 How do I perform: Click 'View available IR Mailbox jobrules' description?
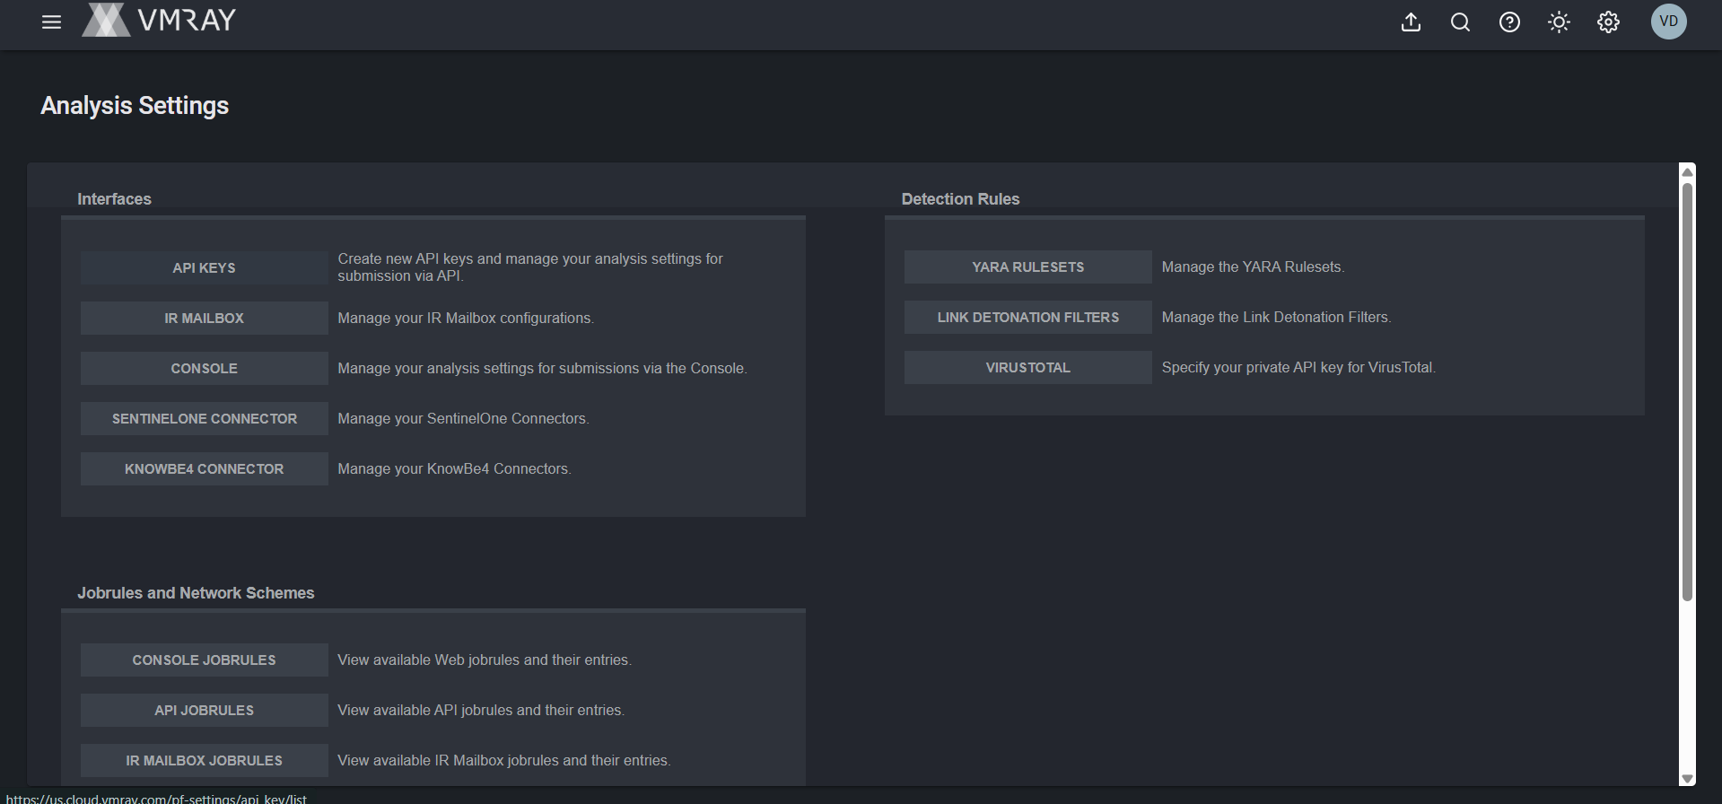click(x=504, y=760)
